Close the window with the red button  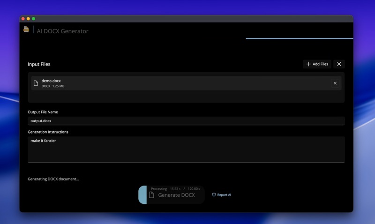point(23,19)
